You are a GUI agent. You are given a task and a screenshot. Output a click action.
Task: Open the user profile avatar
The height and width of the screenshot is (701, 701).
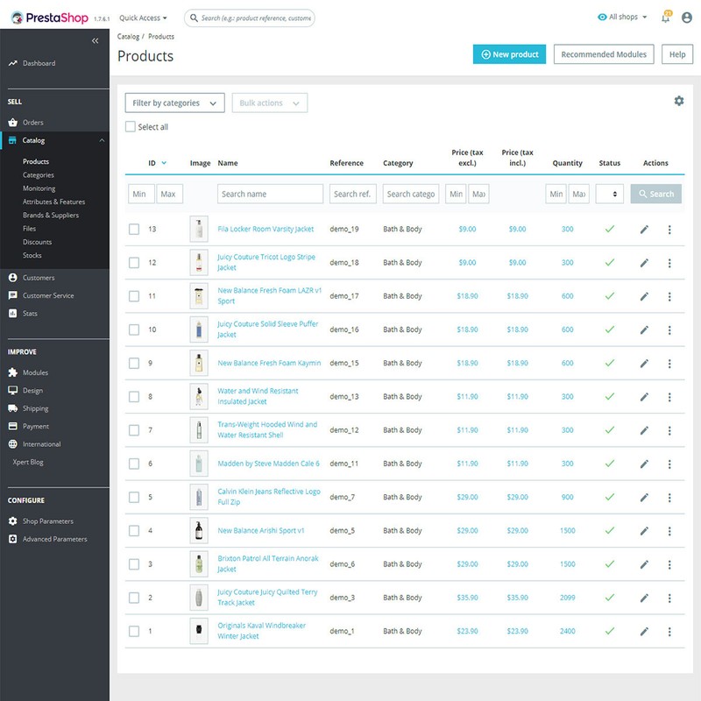pos(687,18)
